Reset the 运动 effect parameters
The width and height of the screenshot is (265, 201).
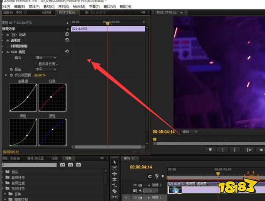[67, 34]
